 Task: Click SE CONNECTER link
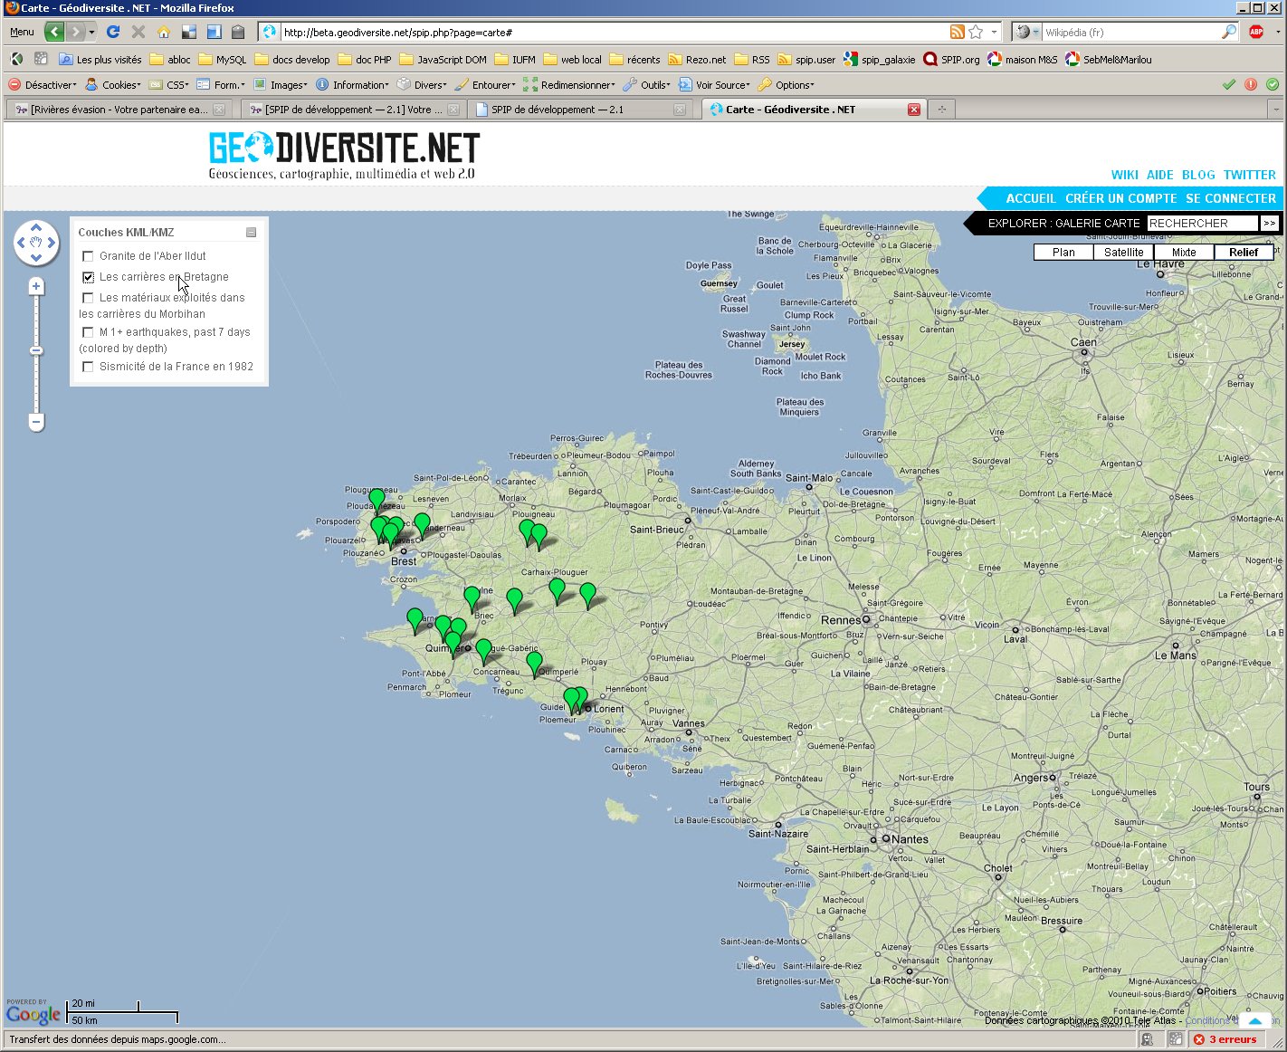click(1231, 198)
